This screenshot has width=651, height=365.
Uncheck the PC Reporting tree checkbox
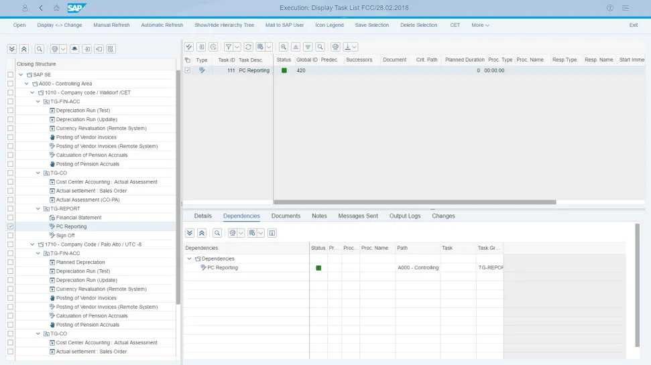(x=10, y=227)
